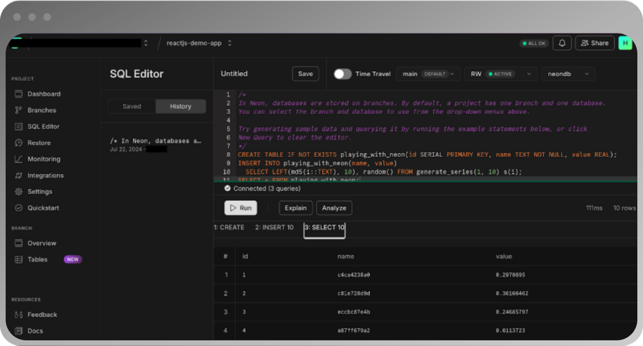Click the green H user avatar
The width and height of the screenshot is (643, 346).
pyautogui.click(x=625, y=43)
